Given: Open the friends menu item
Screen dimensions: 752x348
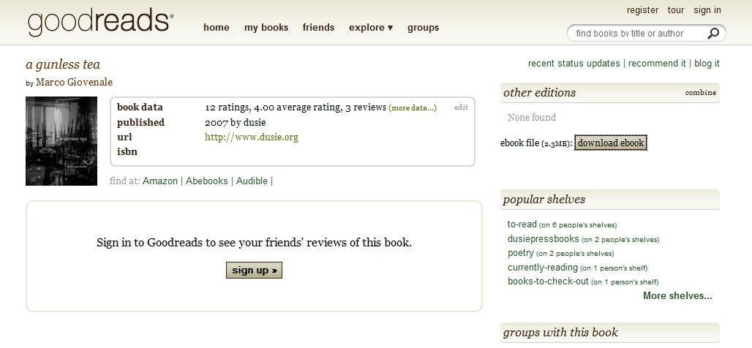Looking at the screenshot, I should coord(318,28).
